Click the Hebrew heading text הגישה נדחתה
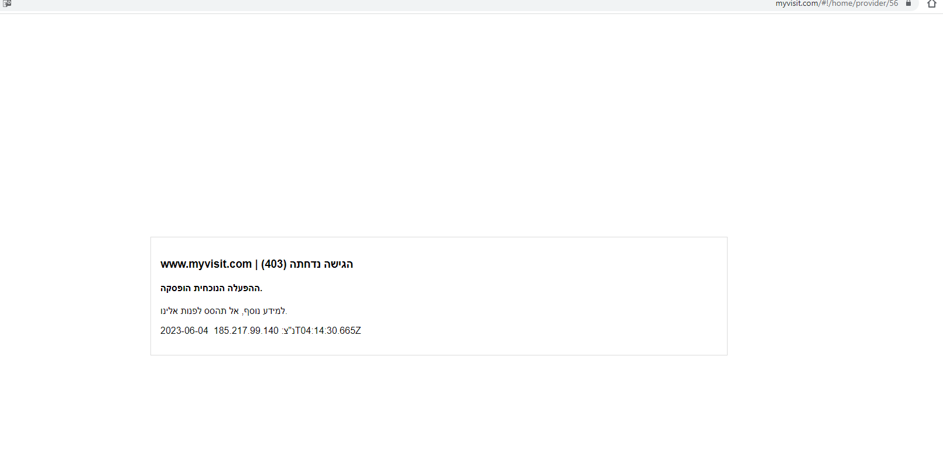943x456 pixels. [321, 264]
